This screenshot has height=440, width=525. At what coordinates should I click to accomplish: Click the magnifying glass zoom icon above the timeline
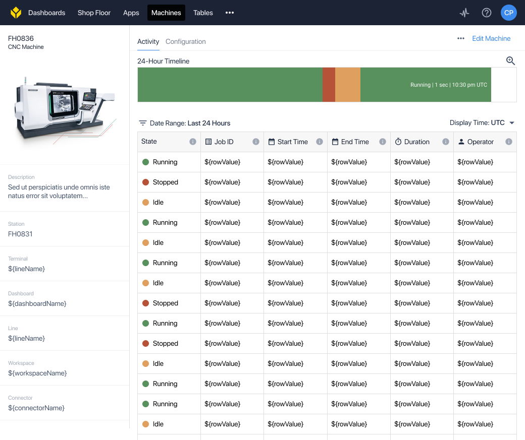(x=510, y=60)
